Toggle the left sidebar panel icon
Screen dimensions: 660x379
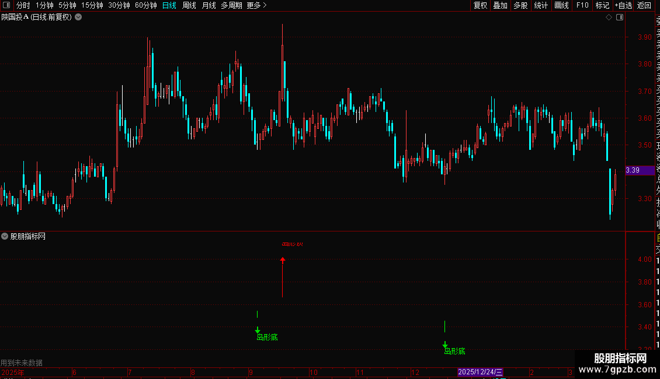click(x=6, y=5)
